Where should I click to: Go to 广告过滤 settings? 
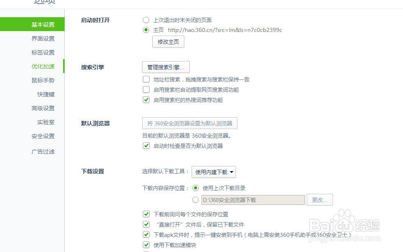click(43, 152)
